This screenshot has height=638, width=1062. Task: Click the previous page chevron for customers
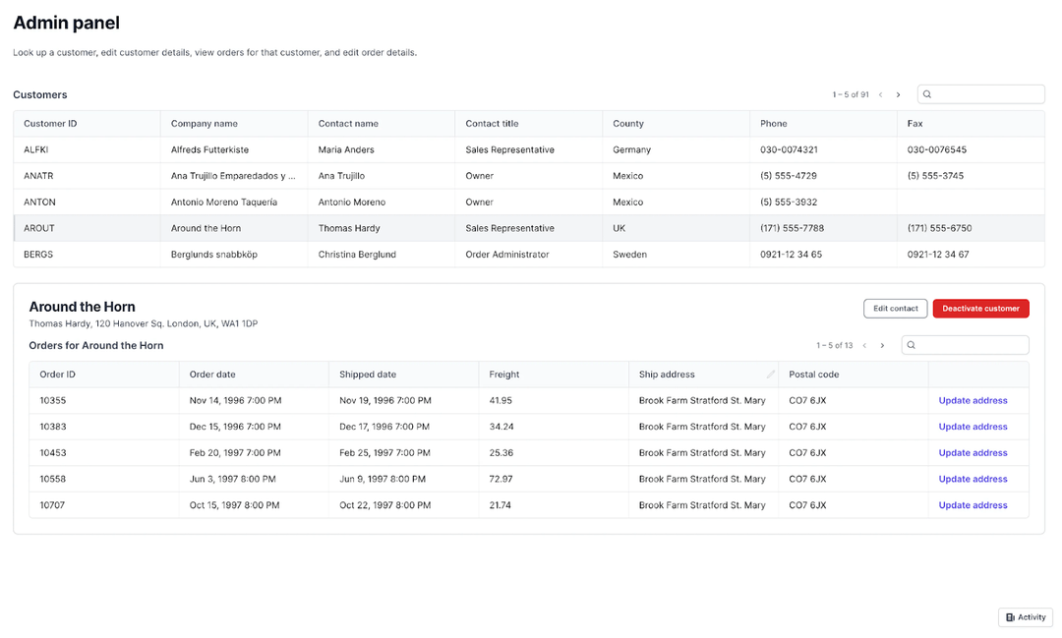point(880,93)
